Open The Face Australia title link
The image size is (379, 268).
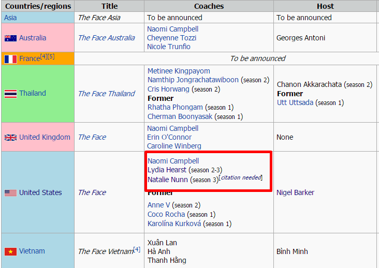(106, 38)
